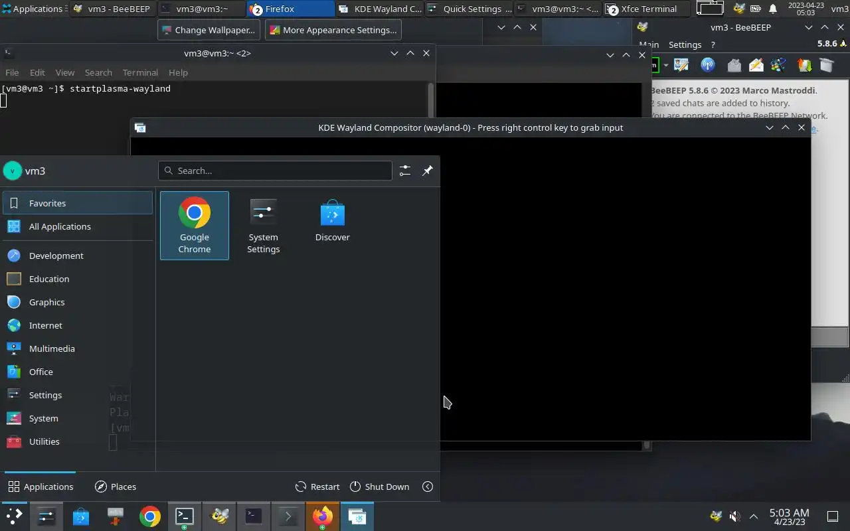Open the View menu in terminal
850x531 pixels.
[64, 72]
